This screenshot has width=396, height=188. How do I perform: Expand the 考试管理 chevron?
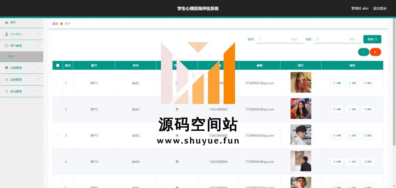(38, 91)
